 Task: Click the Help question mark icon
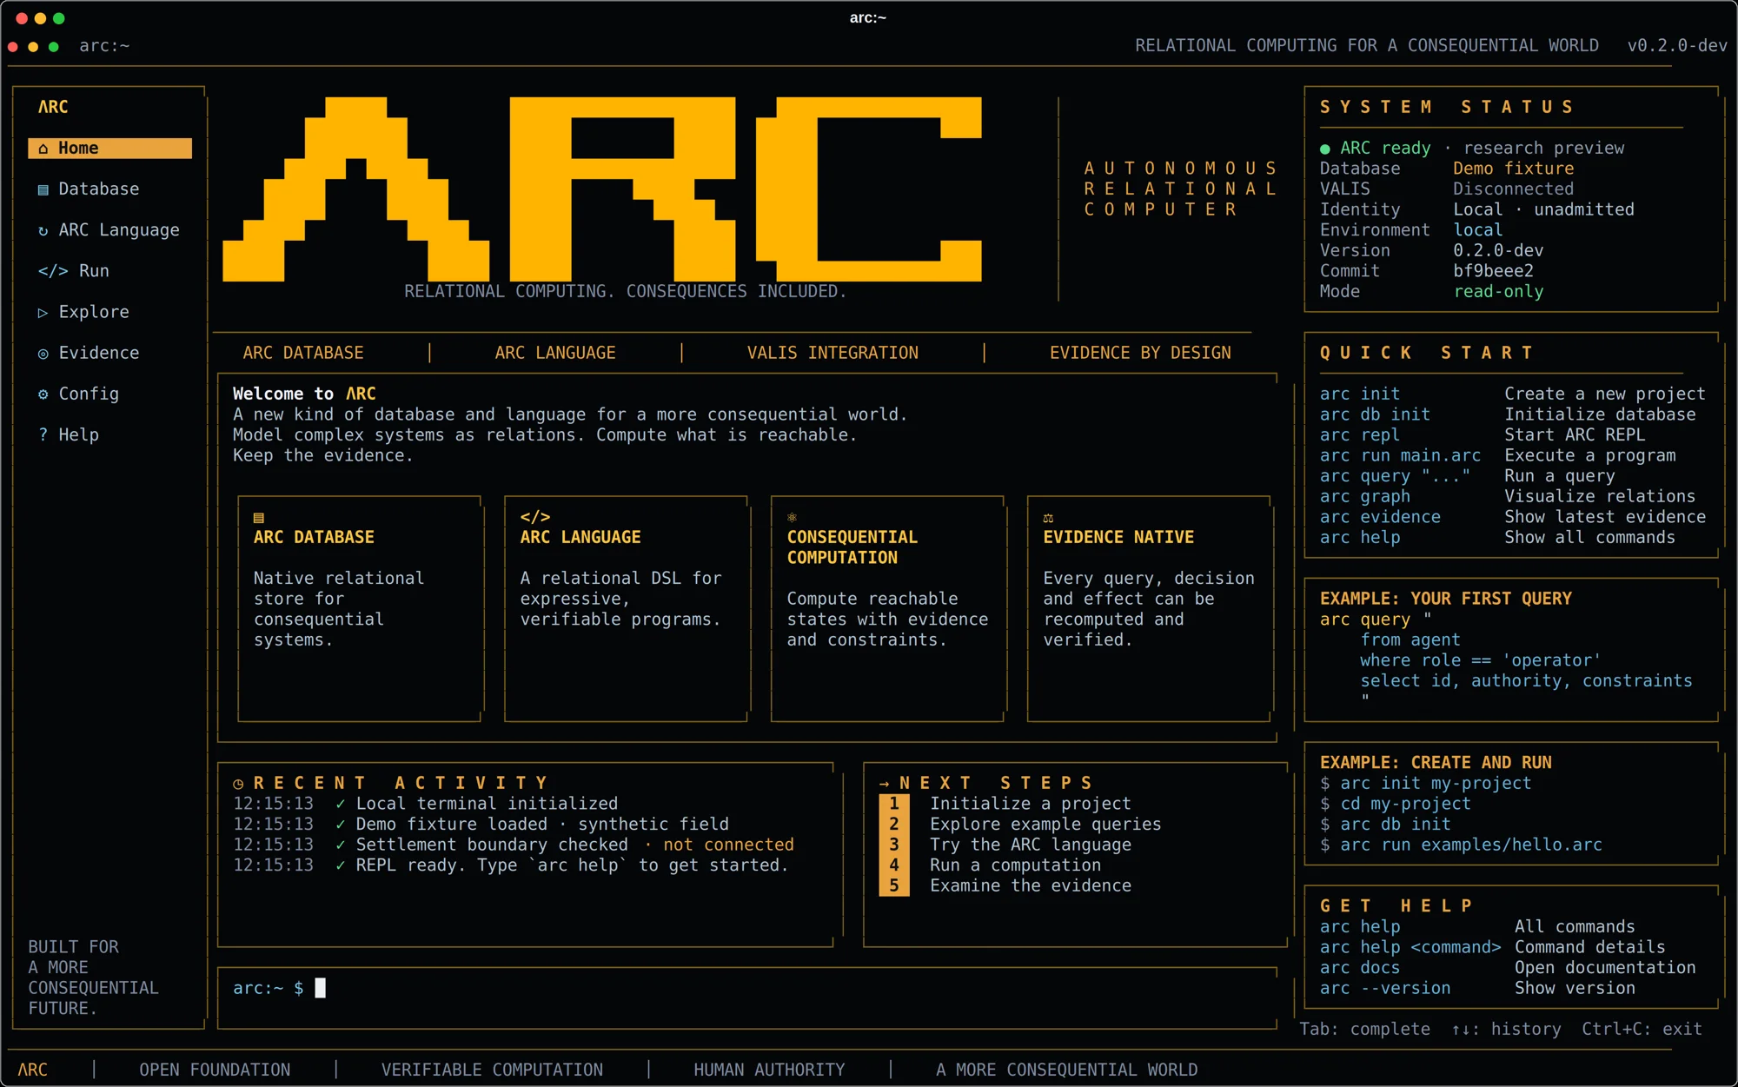click(x=43, y=434)
